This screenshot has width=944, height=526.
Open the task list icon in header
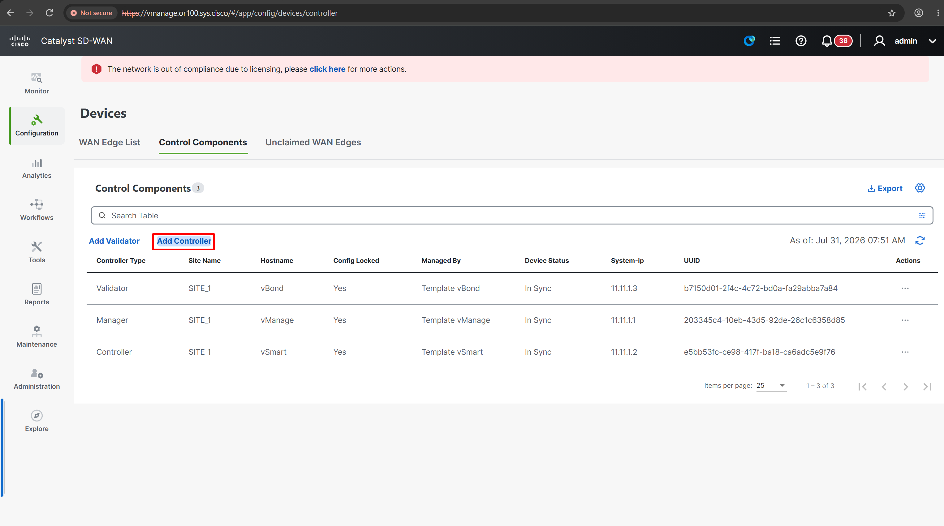[x=775, y=41]
